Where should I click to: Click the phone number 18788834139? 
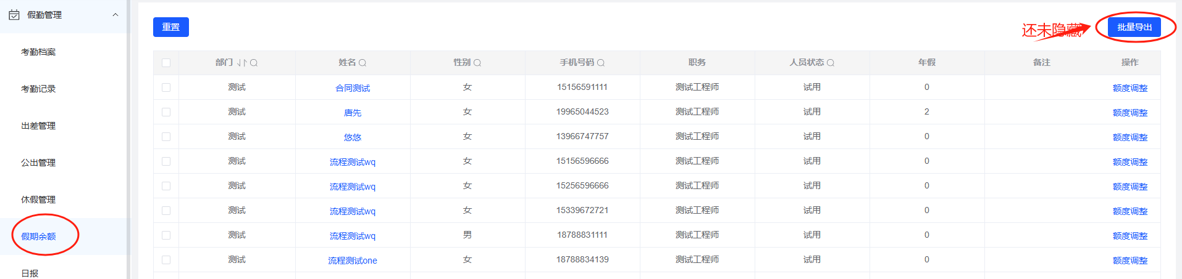pos(582,259)
